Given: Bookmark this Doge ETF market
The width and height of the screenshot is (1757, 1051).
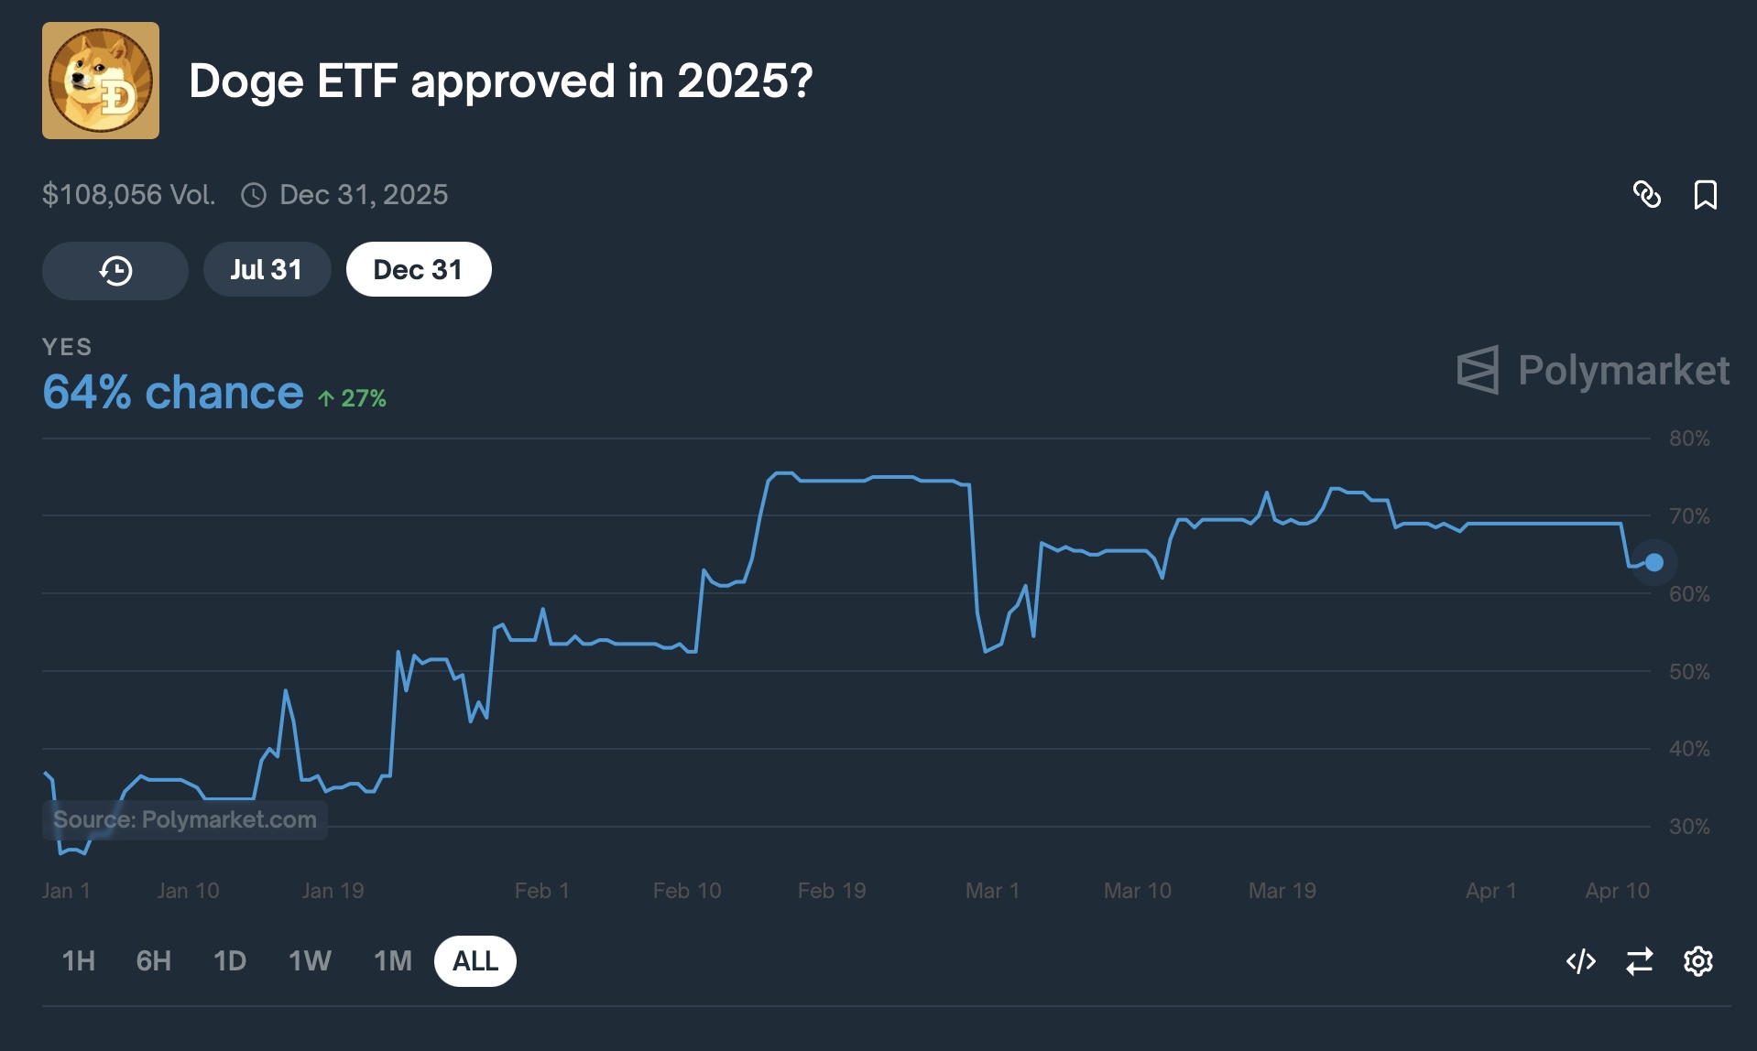Looking at the screenshot, I should [1705, 194].
